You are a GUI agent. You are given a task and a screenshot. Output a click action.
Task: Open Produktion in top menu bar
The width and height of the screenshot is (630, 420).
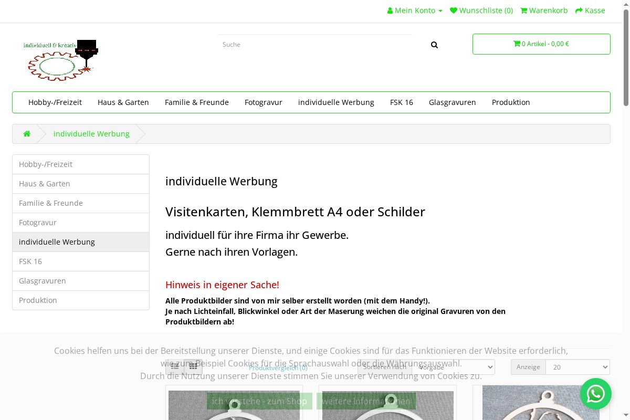pyautogui.click(x=511, y=102)
